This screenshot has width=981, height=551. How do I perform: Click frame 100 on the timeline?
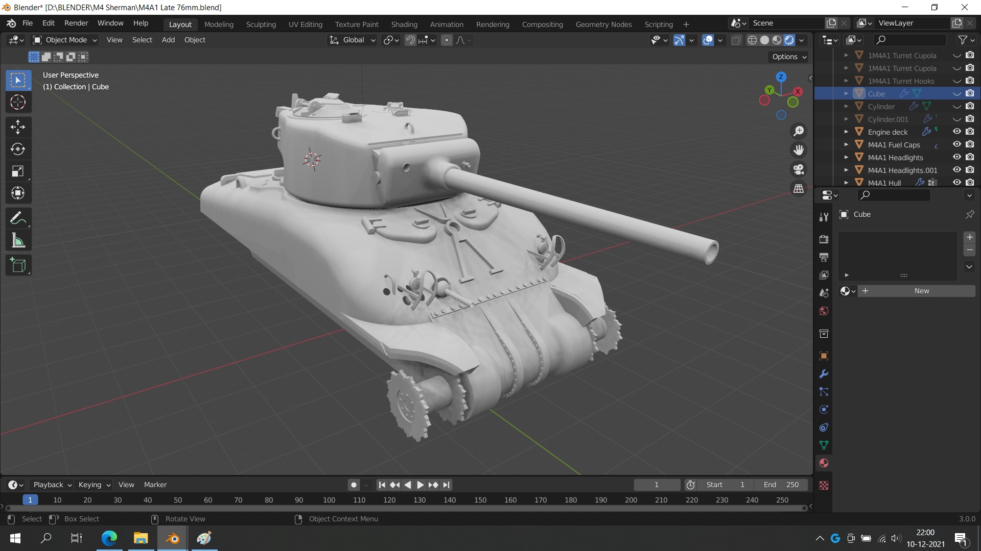point(329,500)
